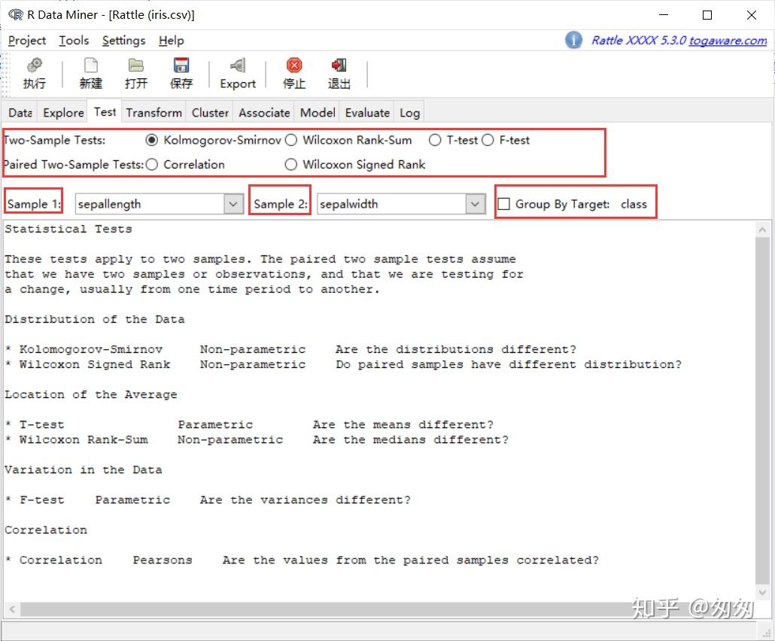Expand the Sample 2 dropdown arrow
775x641 pixels.
tap(475, 204)
